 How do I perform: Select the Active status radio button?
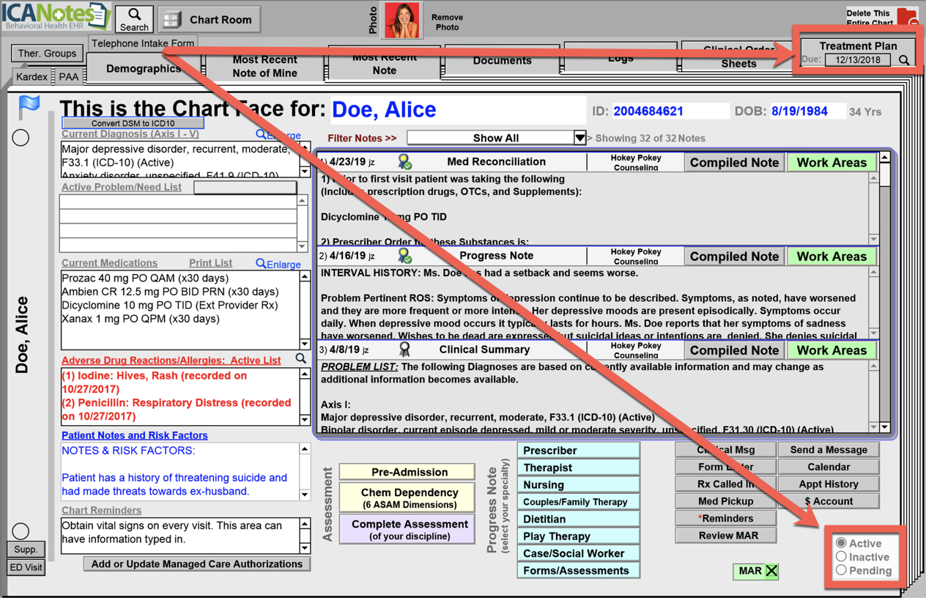pyautogui.click(x=841, y=543)
